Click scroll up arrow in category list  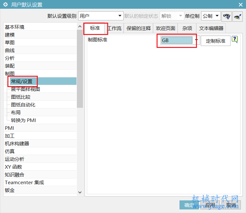coord(80,27)
